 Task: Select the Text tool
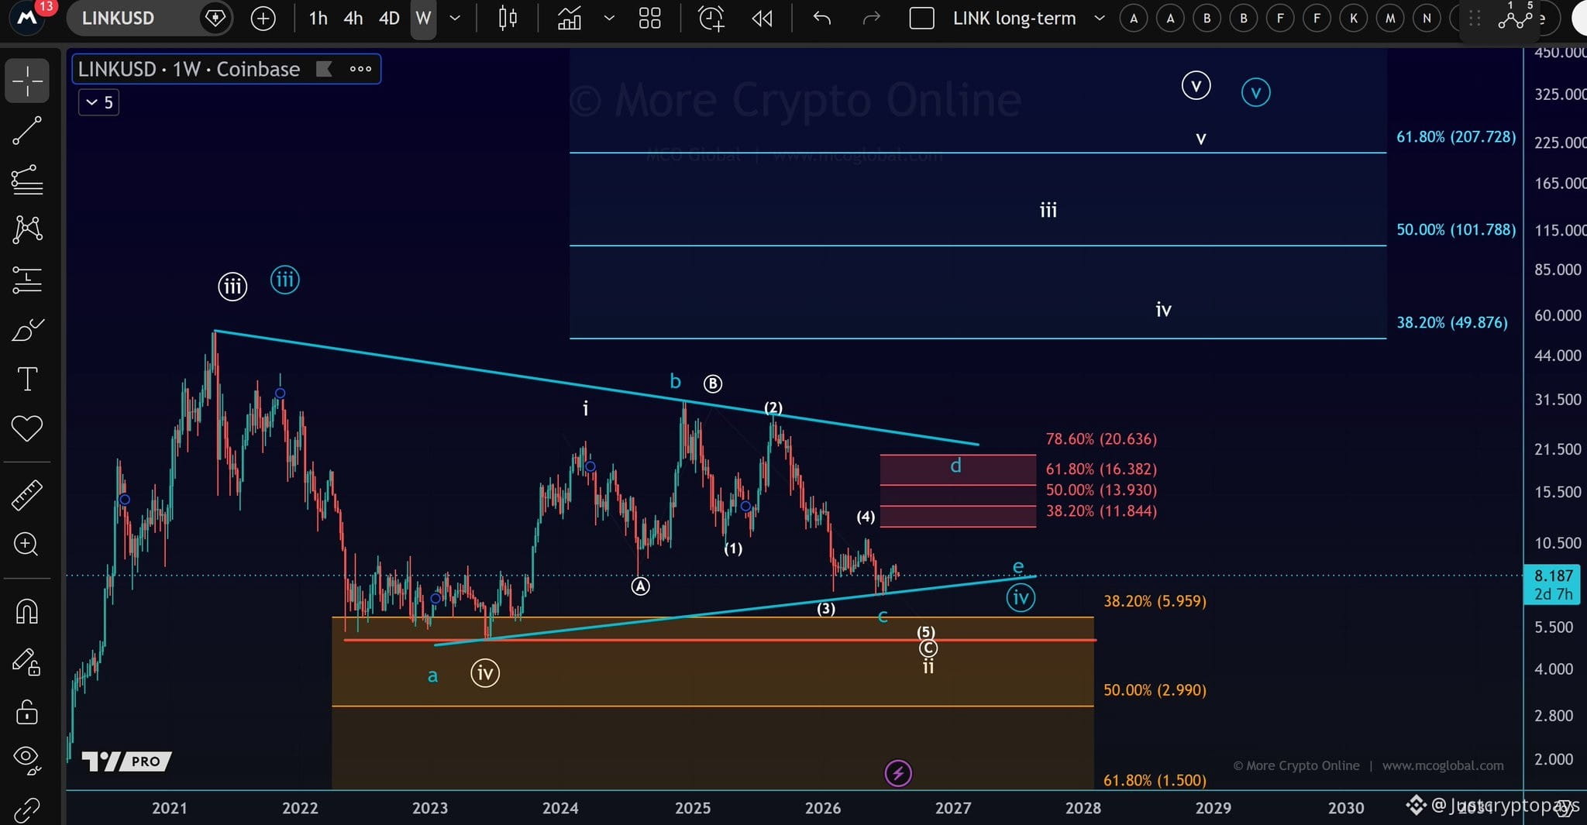pyautogui.click(x=27, y=380)
